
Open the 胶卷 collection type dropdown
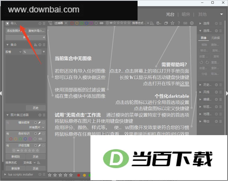[x=13, y=52]
